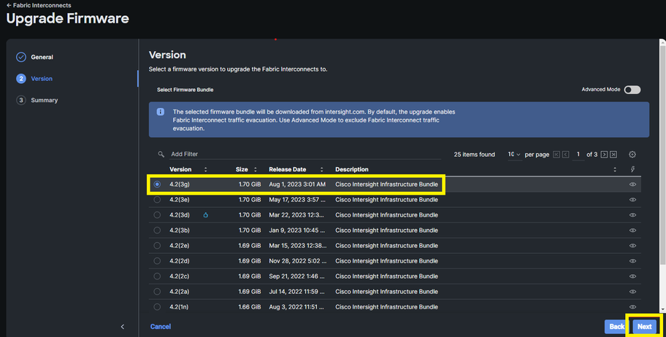View details eye icon for 4.2(2c)
The height and width of the screenshot is (337, 666).
coord(632,276)
